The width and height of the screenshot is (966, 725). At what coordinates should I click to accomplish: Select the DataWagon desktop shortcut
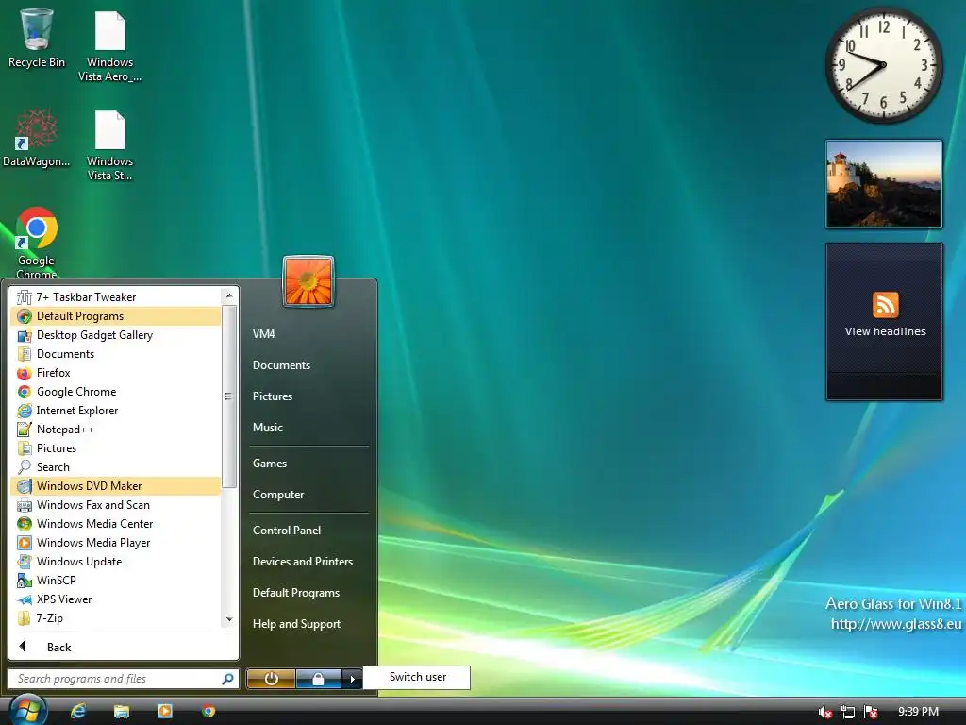point(37,140)
